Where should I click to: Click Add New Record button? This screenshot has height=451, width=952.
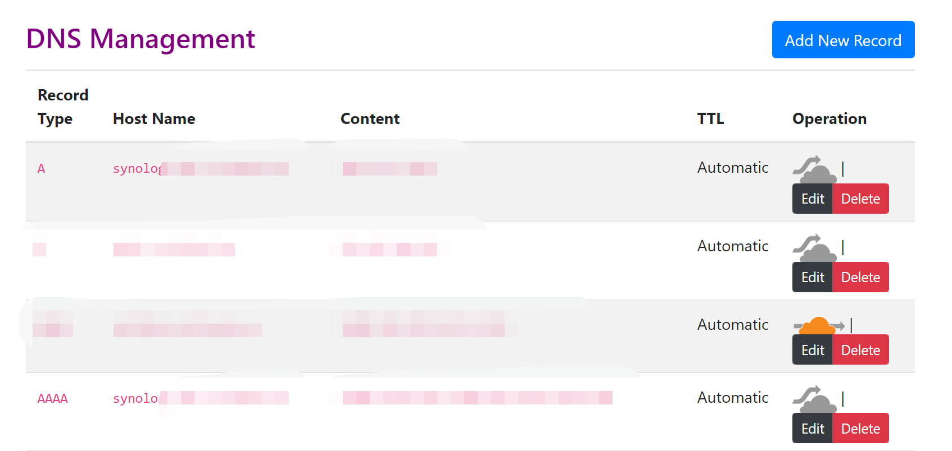tap(843, 40)
